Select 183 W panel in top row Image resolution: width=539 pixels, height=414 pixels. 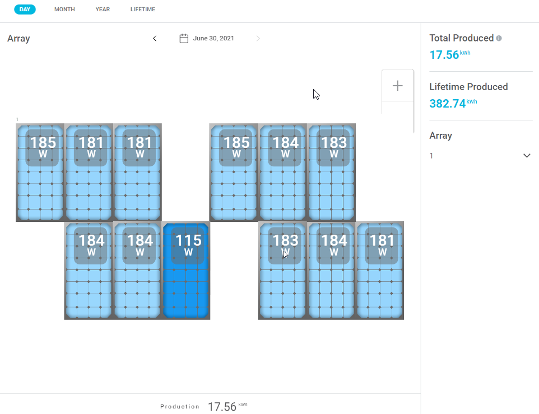tap(332, 173)
